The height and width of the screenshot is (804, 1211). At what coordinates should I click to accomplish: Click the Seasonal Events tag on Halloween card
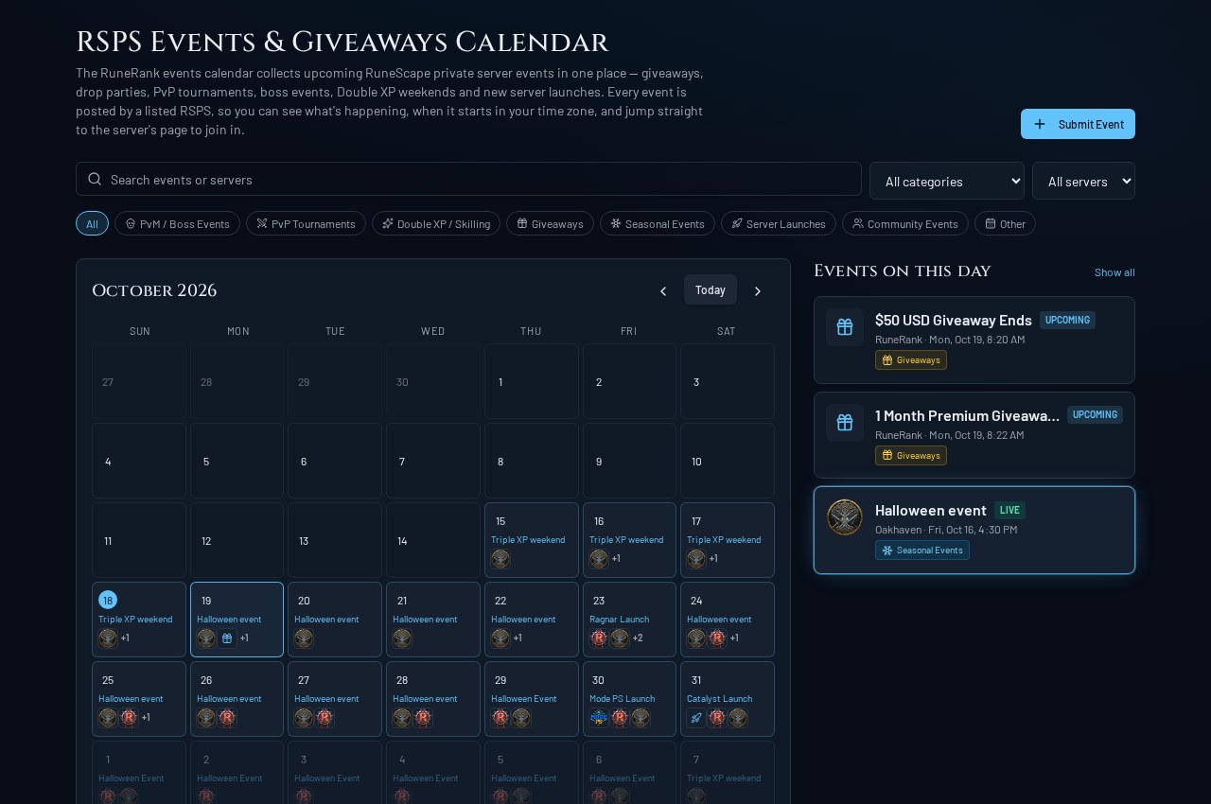(x=922, y=551)
